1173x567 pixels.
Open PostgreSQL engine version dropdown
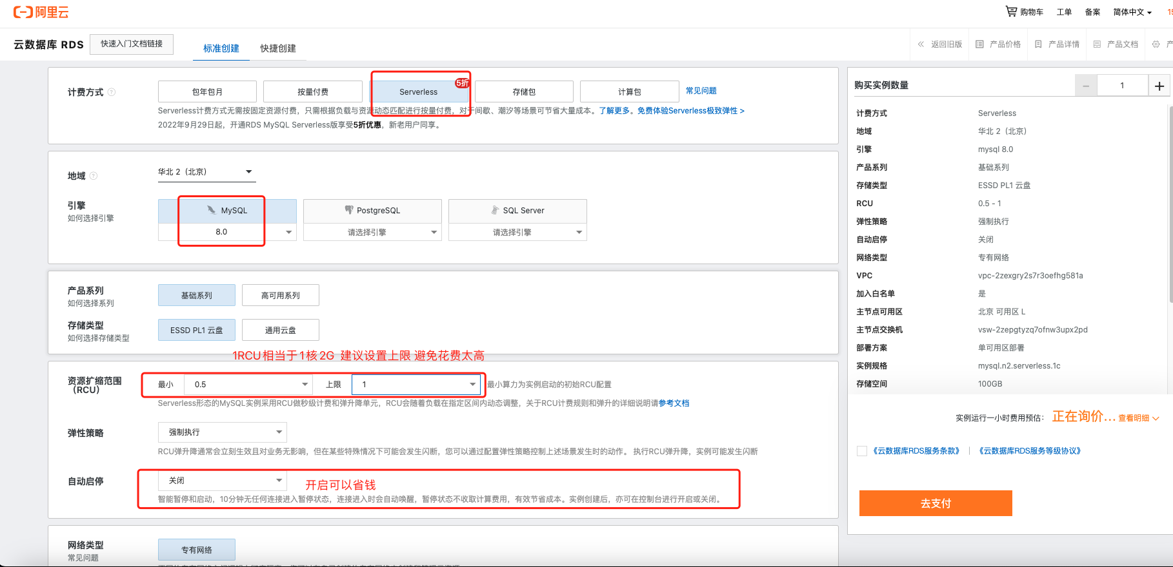372,232
